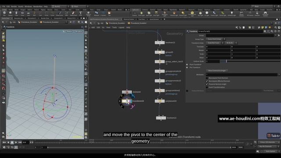The height and width of the screenshot is (158, 281).
Task: Select the Grid shelf tool
Action: pyautogui.click(x=28, y=14)
